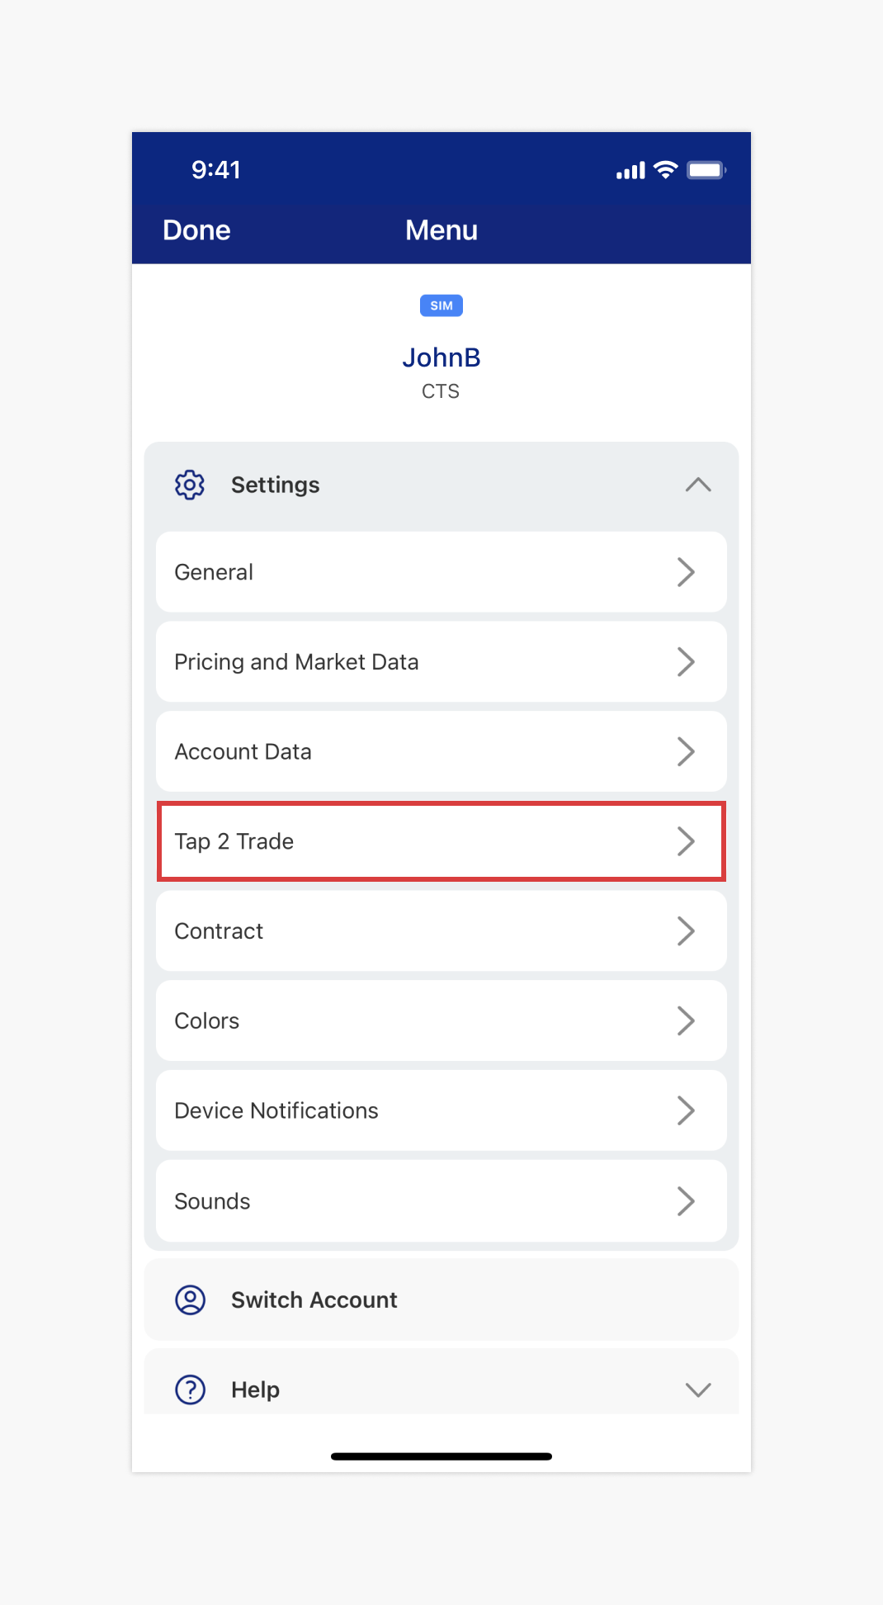Tap the Wi-Fi status icon
Image resolution: width=883 pixels, height=1605 pixels.
pyautogui.click(x=665, y=170)
